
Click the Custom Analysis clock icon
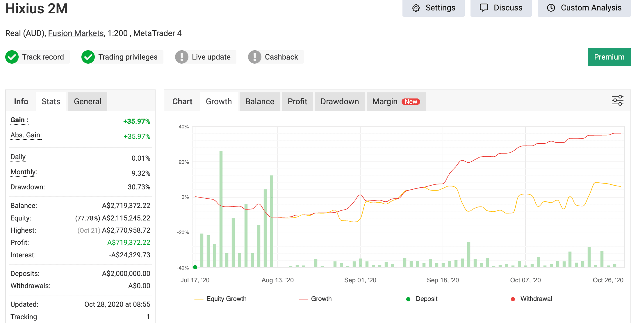[x=551, y=8]
